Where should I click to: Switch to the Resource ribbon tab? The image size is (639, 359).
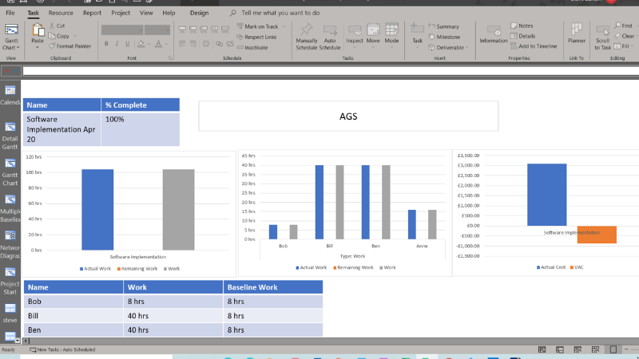coord(61,13)
